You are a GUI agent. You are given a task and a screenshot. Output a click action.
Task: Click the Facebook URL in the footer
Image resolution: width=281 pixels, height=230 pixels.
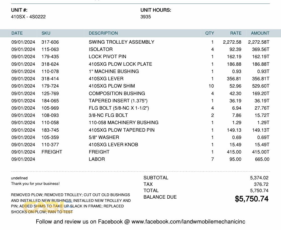point(188,222)
